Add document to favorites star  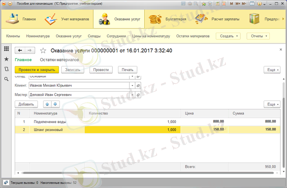pyautogui.click(x=43, y=51)
